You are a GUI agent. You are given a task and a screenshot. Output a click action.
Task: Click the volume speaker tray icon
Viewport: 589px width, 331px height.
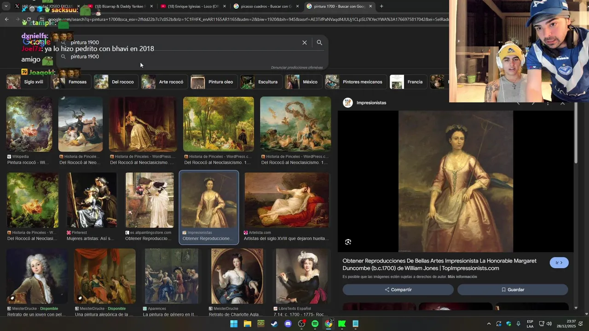tap(549, 324)
